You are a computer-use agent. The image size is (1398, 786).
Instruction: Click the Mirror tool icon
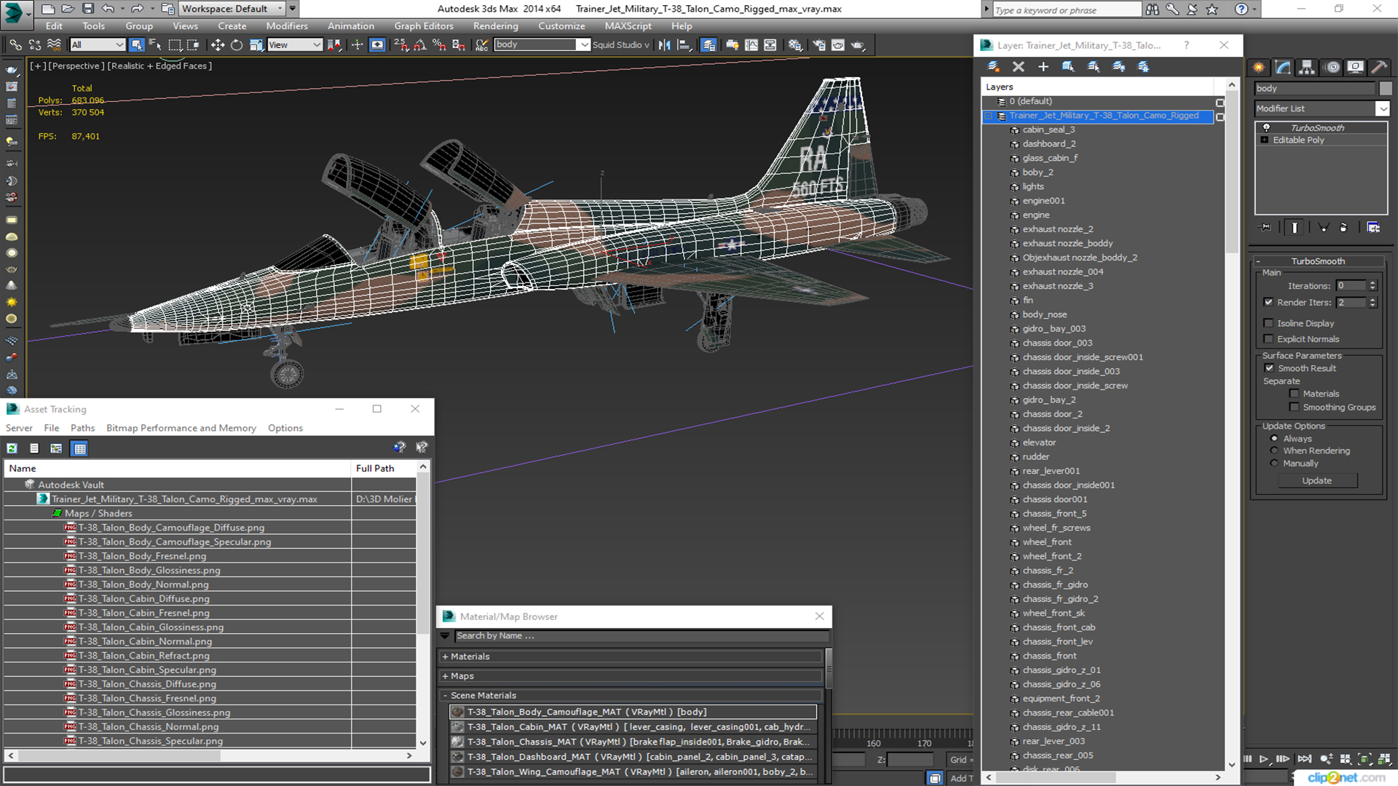click(664, 45)
